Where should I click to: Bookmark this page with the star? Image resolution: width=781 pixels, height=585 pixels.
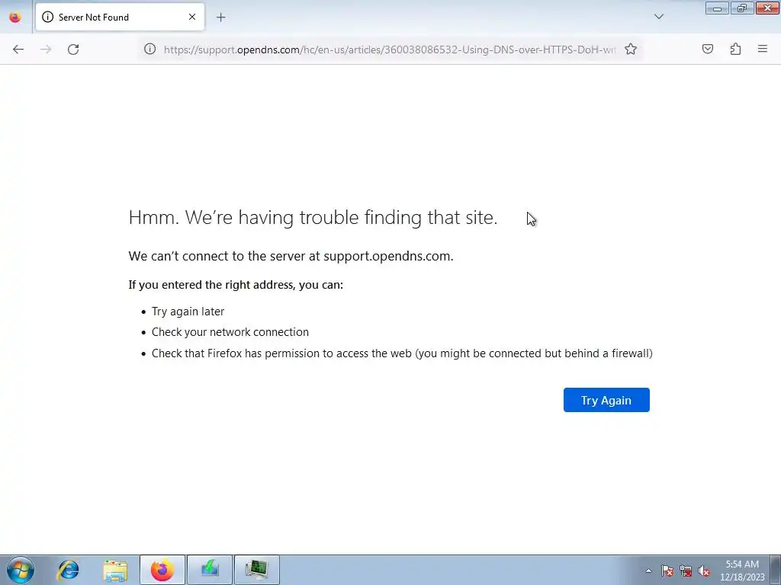631,49
